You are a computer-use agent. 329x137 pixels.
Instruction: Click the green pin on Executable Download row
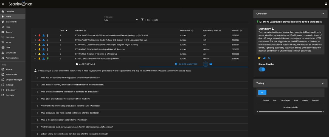[48, 59]
